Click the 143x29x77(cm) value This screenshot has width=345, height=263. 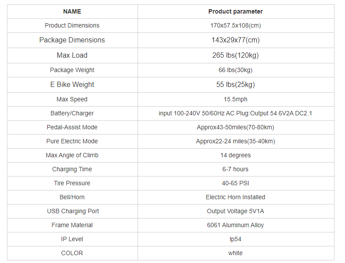235,40
